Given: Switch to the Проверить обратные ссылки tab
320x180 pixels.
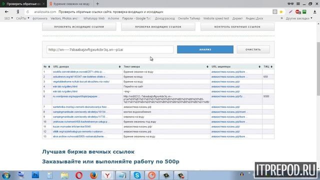Looking at the screenshot, I should click(23, 3).
